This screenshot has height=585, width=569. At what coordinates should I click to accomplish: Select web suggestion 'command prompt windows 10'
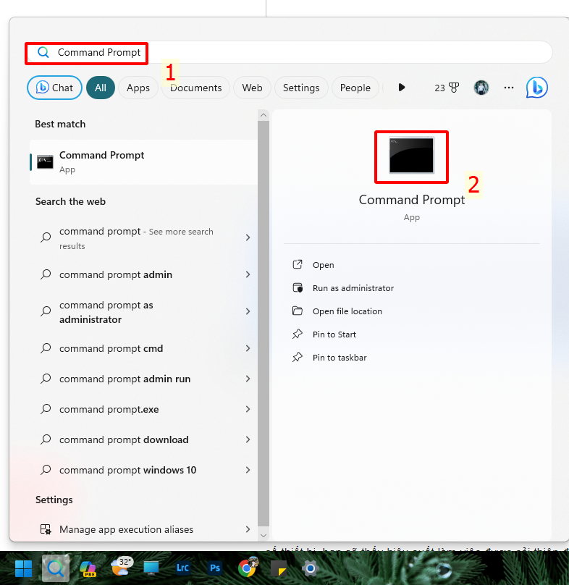point(143,470)
